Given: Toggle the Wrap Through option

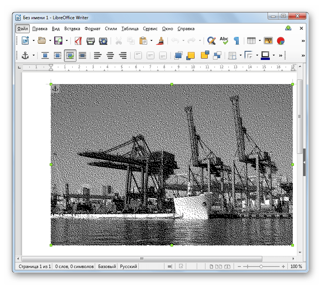Looking at the screenshot, I should 82,55.
